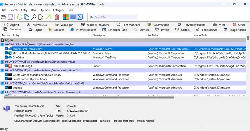This screenshot has height=131, width=250.
Task: Click the Find magnifier toolbar icon
Action: coord(34,17)
